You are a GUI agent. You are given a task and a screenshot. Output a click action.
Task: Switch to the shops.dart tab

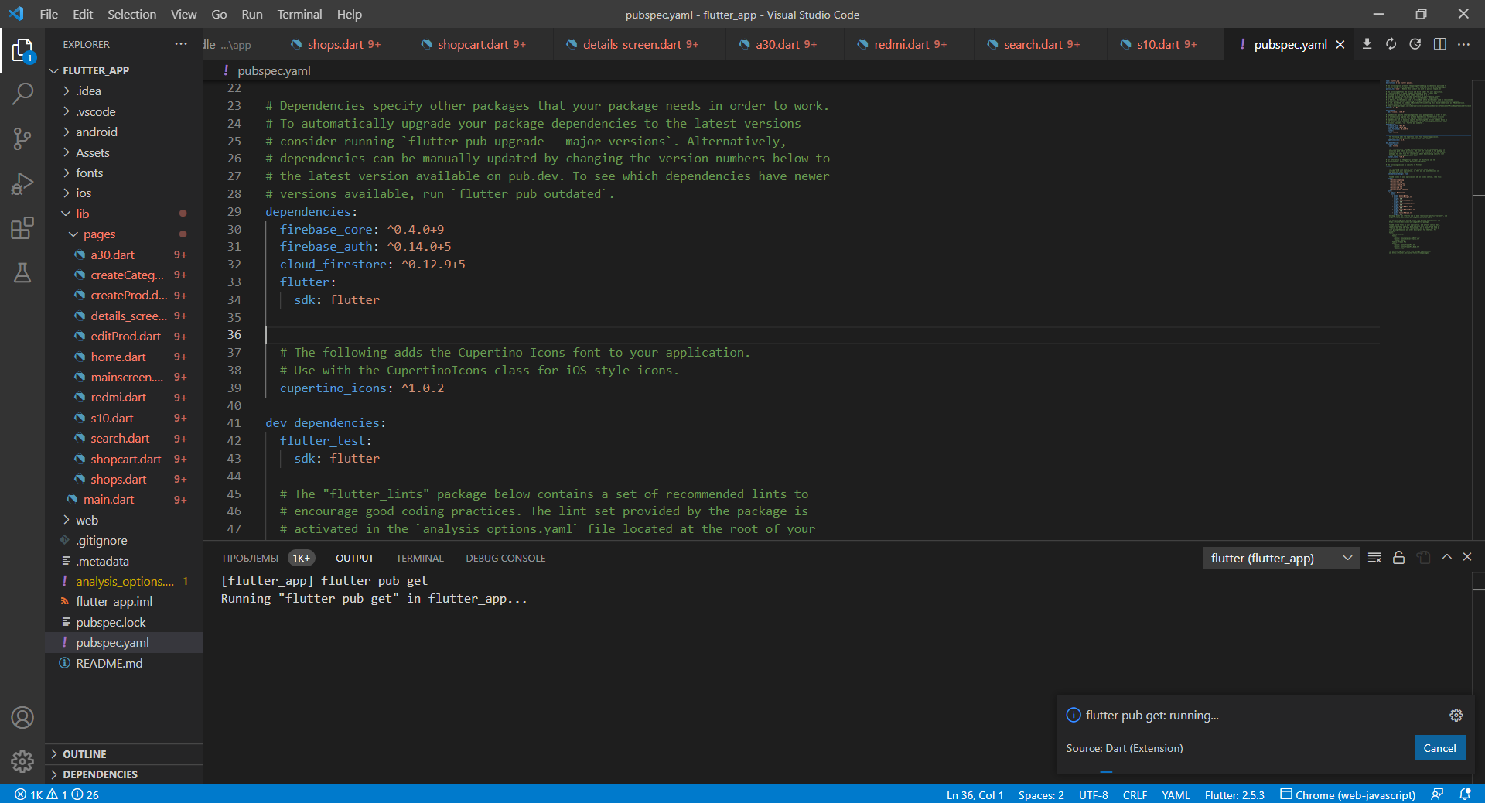[344, 45]
